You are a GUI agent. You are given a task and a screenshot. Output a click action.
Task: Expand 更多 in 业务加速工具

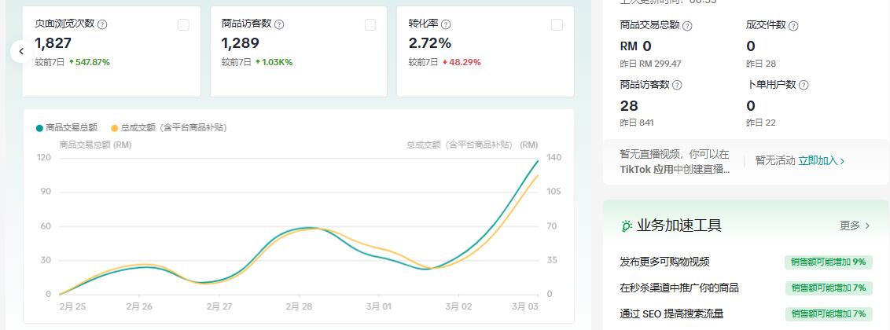(855, 225)
